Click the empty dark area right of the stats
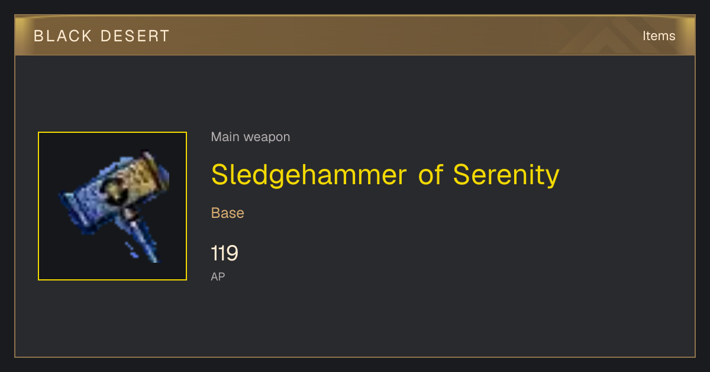710x372 pixels. click(x=473, y=260)
